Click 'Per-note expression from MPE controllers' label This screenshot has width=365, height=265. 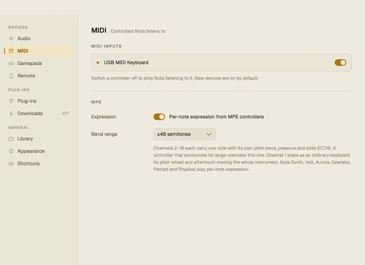pyautogui.click(x=217, y=117)
